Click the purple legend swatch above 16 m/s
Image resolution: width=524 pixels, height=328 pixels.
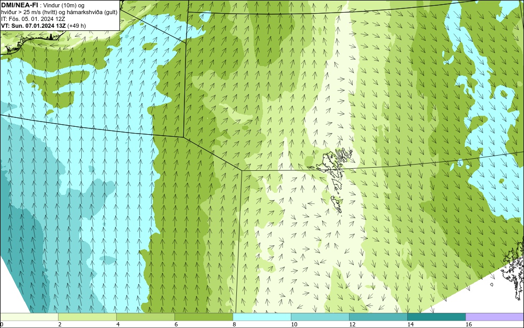click(495, 316)
